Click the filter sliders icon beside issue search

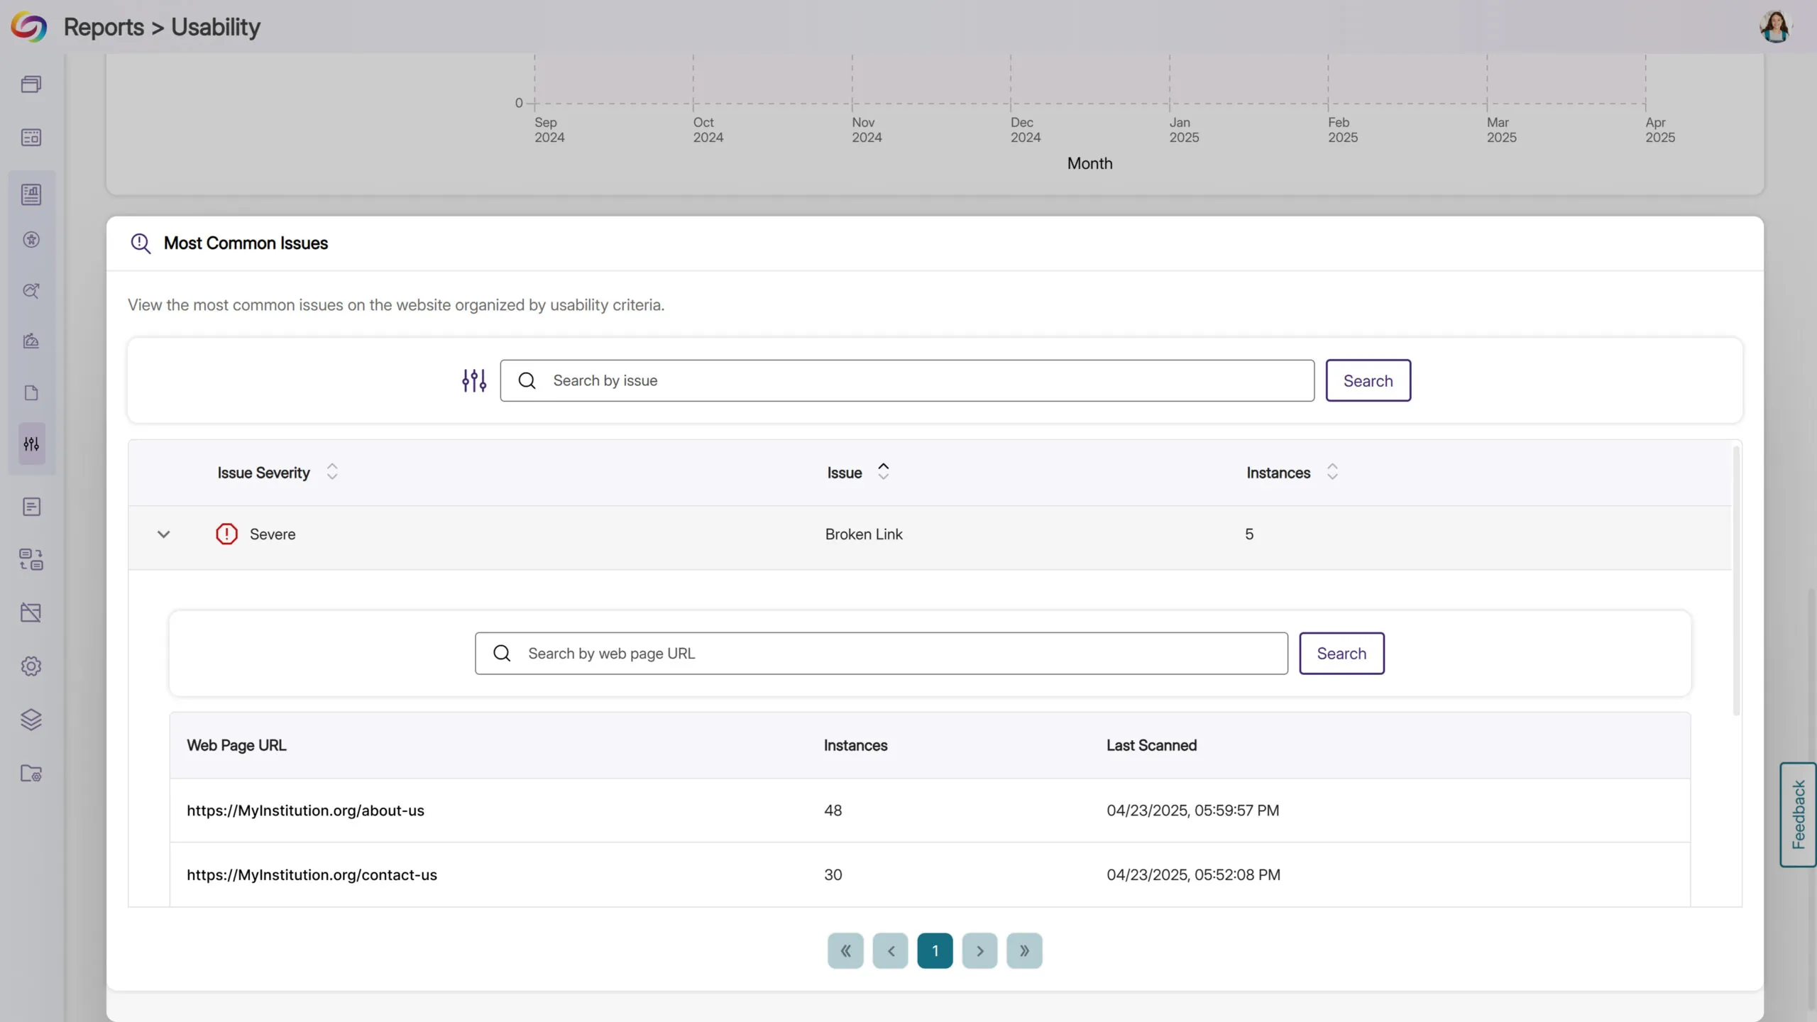tap(474, 380)
